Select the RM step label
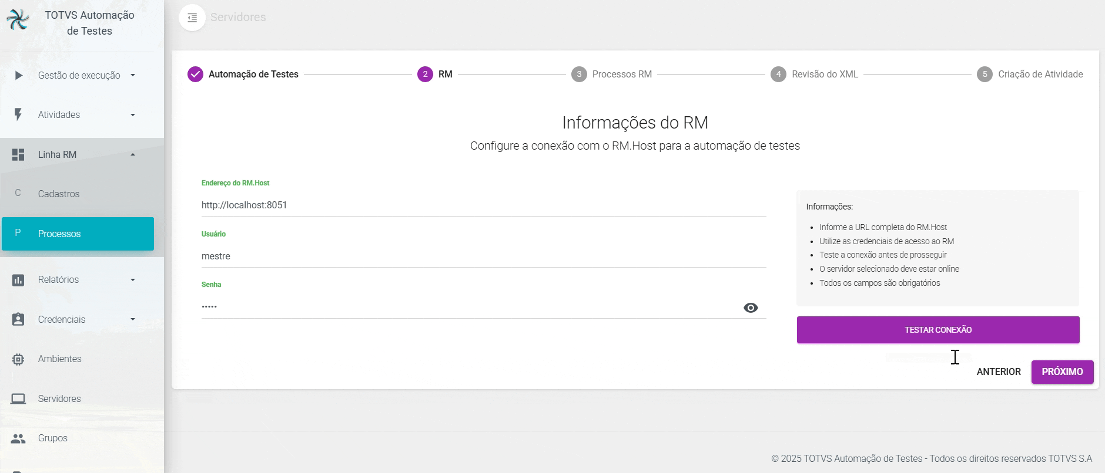Screen dimensions: 1105x473 446,75
